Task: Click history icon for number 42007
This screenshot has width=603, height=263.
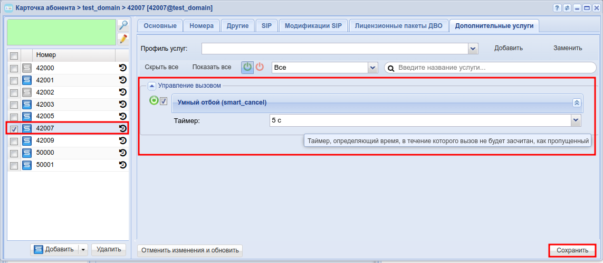Action: [x=123, y=129]
